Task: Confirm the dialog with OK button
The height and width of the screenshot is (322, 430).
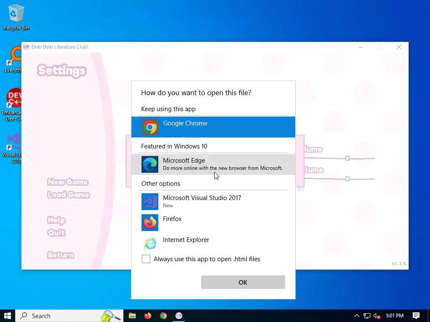Action: tap(243, 282)
